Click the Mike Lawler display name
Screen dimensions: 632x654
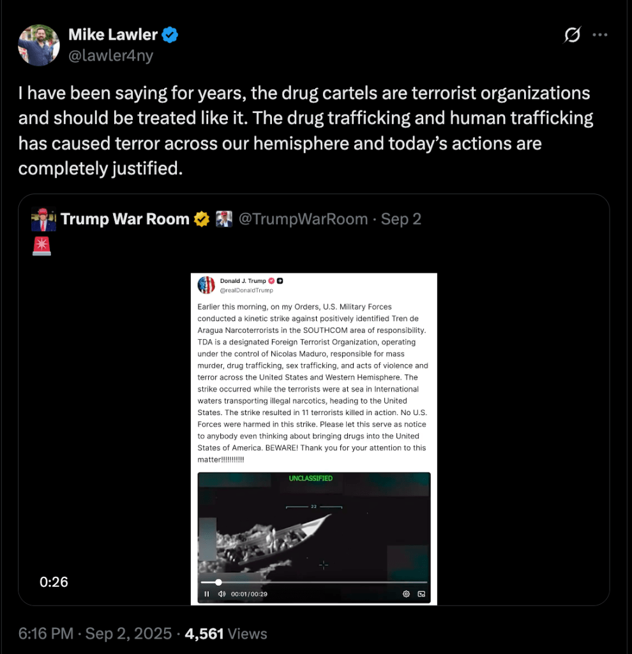click(113, 35)
